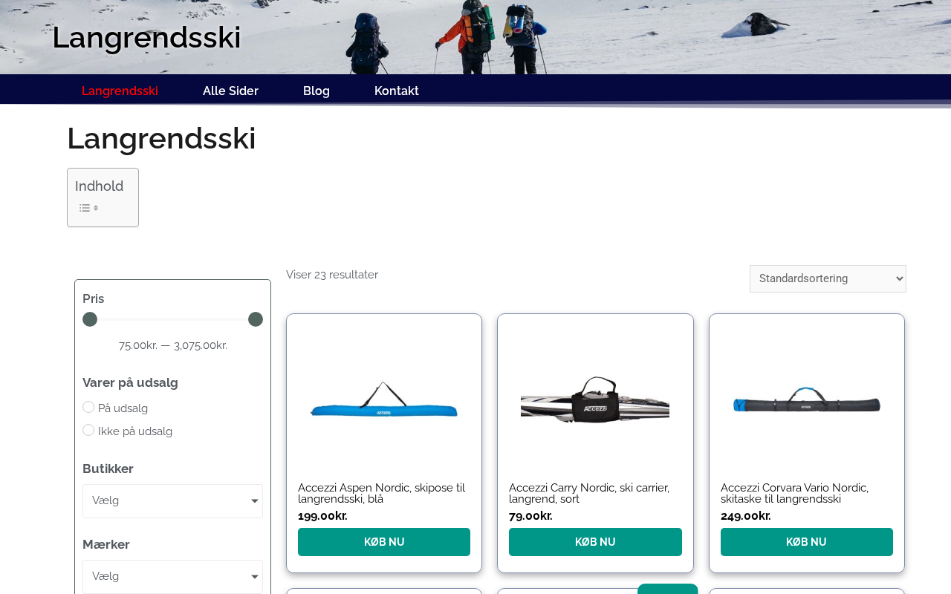Open the Blog menu item
Image resolution: width=951 pixels, height=594 pixels.
pos(317,91)
